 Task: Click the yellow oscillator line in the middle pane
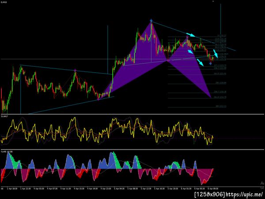point(107,131)
